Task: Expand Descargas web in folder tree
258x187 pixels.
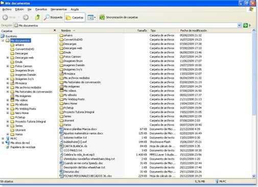Action: pos(8,58)
